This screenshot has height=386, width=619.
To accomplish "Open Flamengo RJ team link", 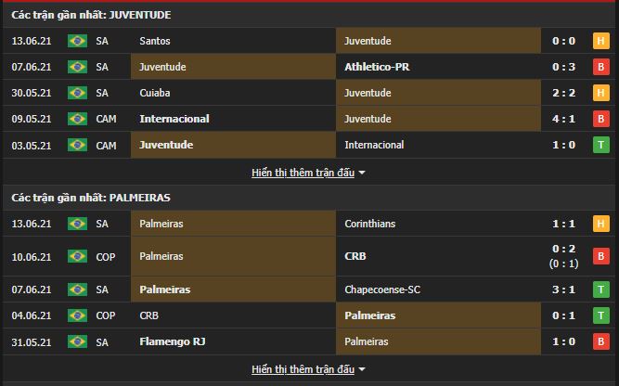I will pos(173,341).
